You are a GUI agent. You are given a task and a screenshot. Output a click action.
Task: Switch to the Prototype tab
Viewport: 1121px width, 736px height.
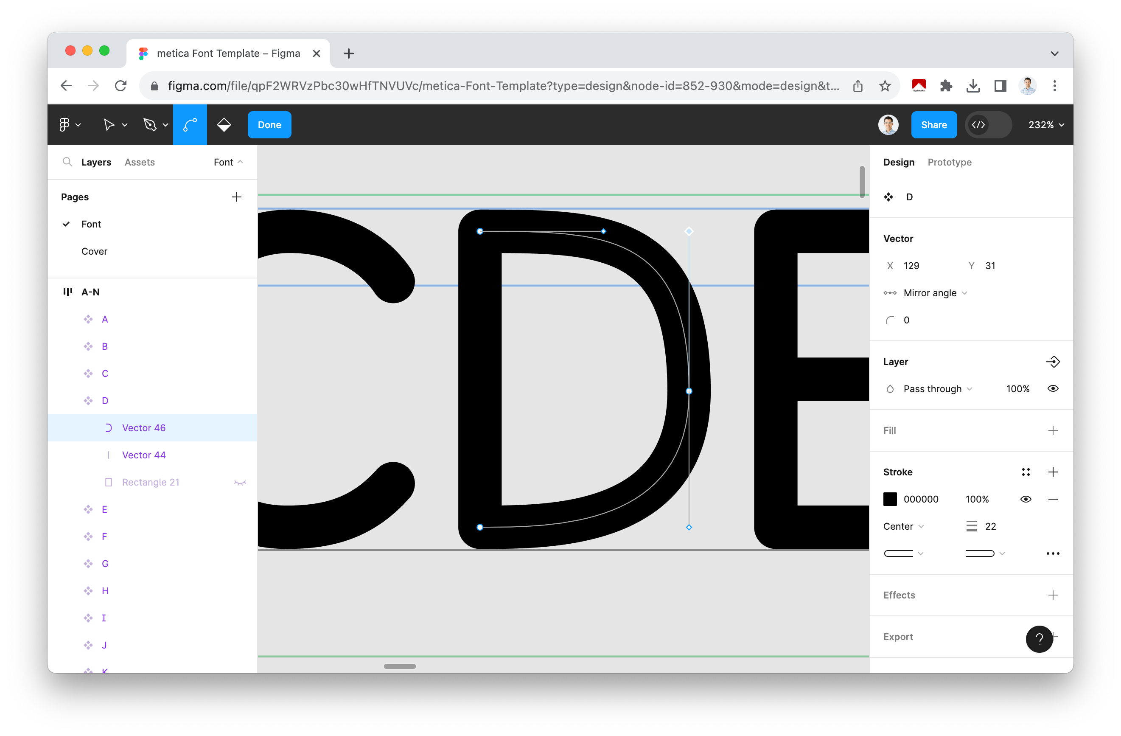pos(950,162)
